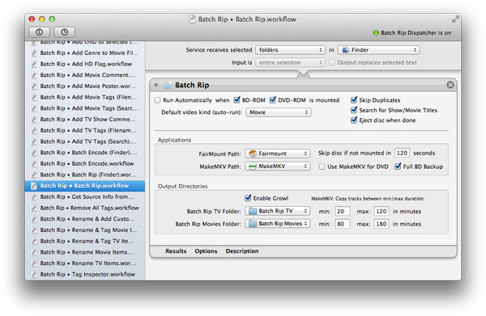
Task: Open the FairMount Path dropdown
Action: (x=277, y=154)
